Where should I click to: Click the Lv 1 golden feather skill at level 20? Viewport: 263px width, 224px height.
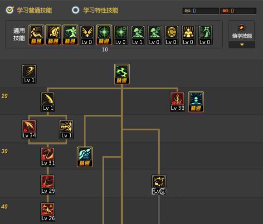[48, 102]
